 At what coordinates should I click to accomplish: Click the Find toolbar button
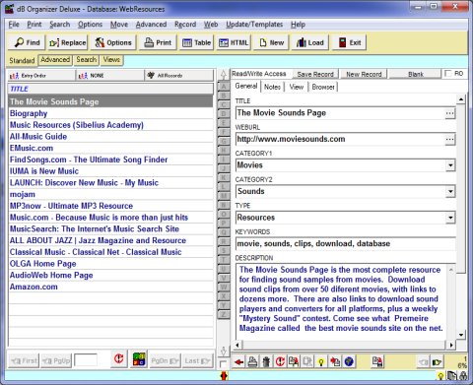(x=27, y=42)
